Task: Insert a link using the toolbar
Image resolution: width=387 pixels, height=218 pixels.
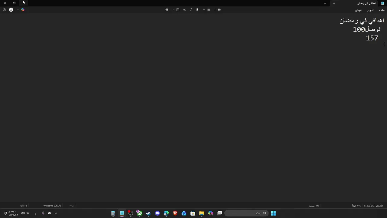Action: point(184,10)
